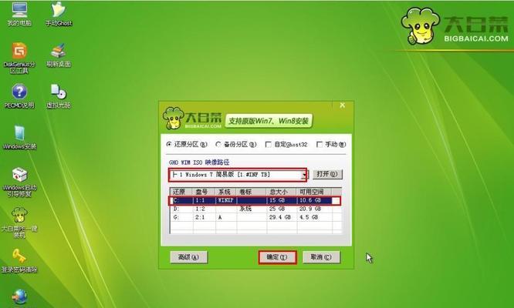Viewport: 514px width, 308px height.
Task: Select the D: partition row
Action: tap(255, 209)
